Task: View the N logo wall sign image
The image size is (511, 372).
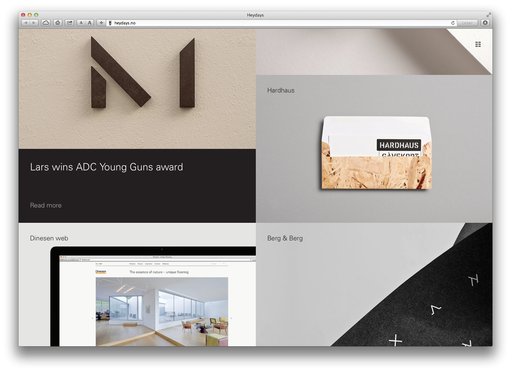Action: coord(137,89)
